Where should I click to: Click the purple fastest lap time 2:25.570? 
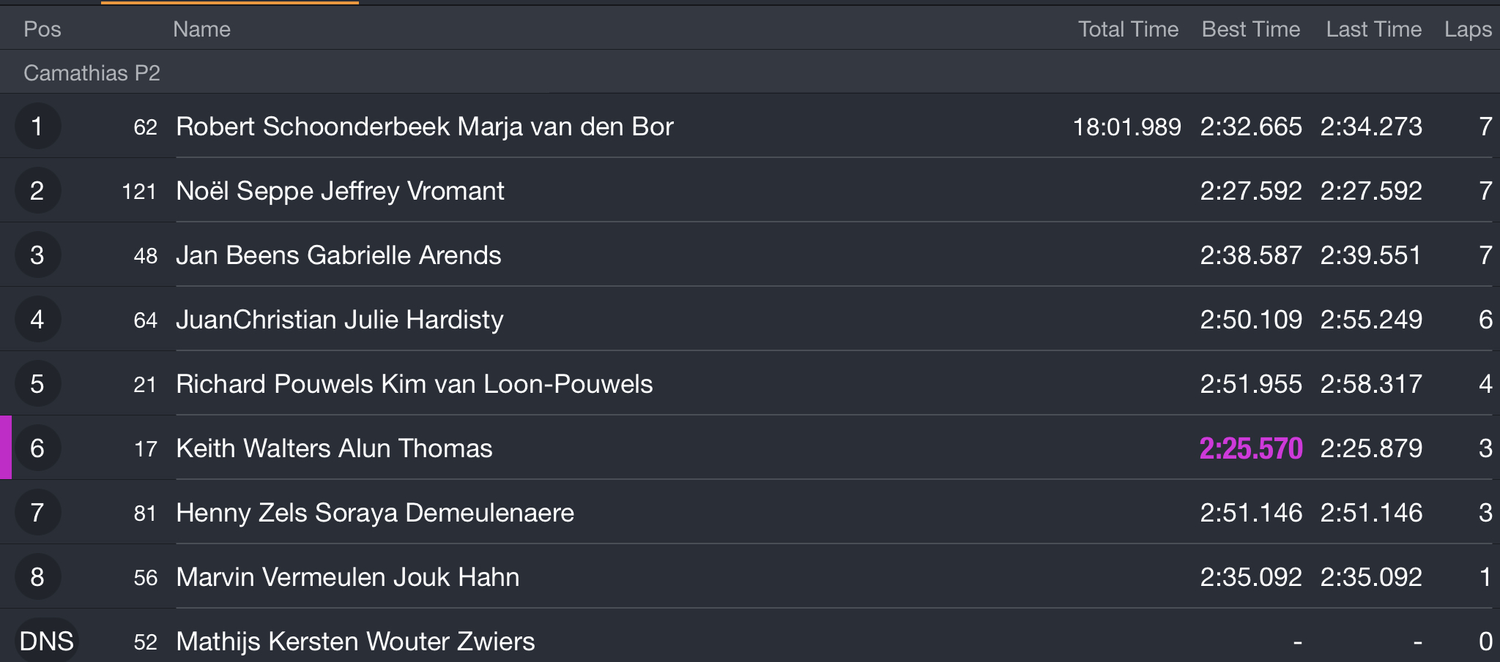click(x=1251, y=448)
